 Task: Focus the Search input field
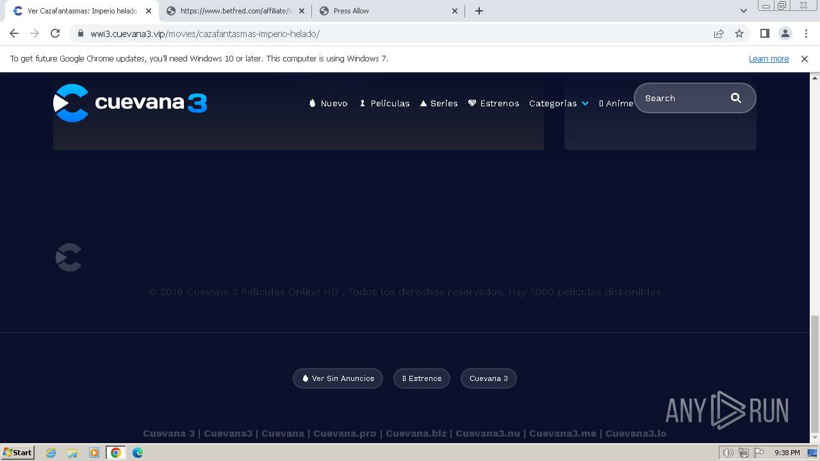point(684,98)
